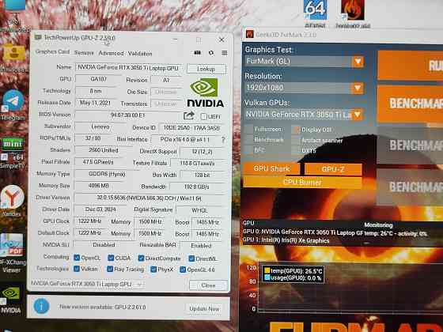Toggle the DirectML checkbox
Image resolution: width=443 pixels, height=332 pixels.
(x=191, y=258)
